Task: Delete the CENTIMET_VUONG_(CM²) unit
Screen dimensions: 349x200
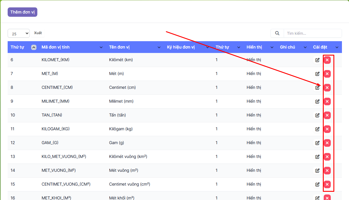Action: 327,184
